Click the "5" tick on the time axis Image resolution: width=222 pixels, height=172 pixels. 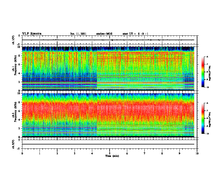(x=110, y=153)
